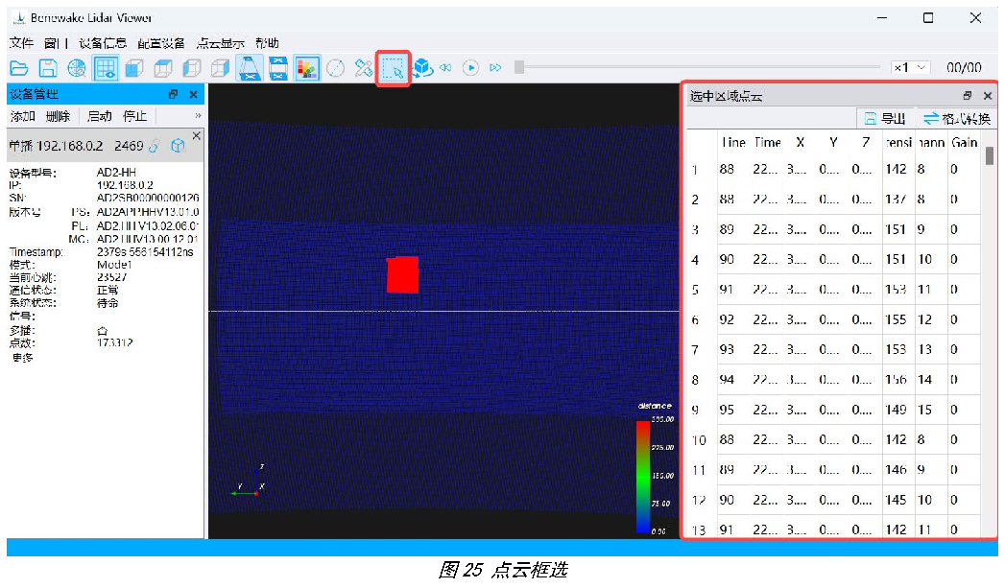
Task: Click the cube icon beside the device link icon
Action: pyautogui.click(x=179, y=146)
